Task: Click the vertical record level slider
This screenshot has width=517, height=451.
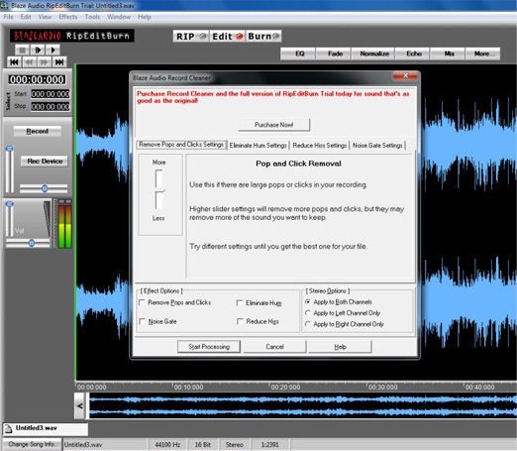Action: coord(10,169)
